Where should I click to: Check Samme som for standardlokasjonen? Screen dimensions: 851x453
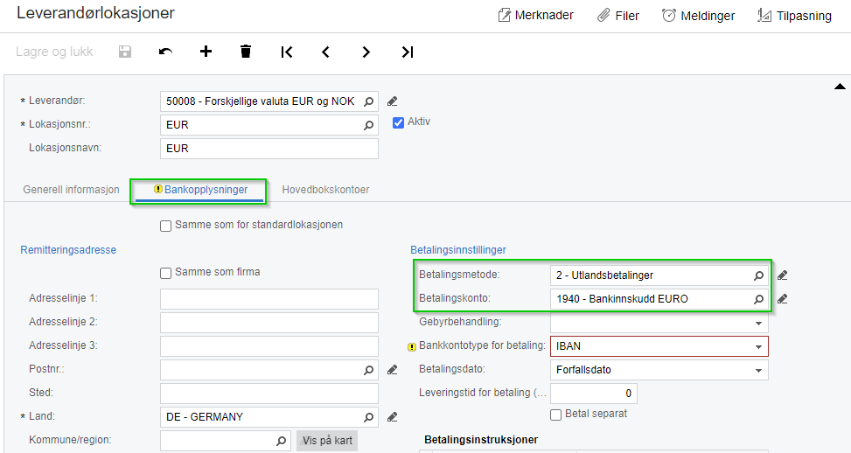[x=165, y=226]
